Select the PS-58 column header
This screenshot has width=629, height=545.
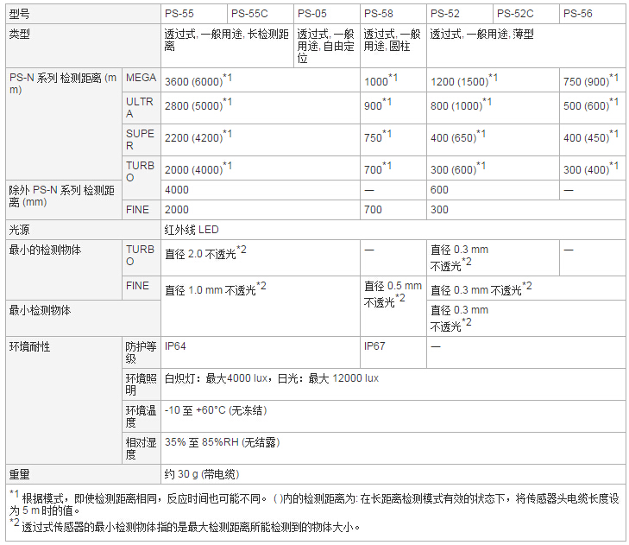coord(378,14)
